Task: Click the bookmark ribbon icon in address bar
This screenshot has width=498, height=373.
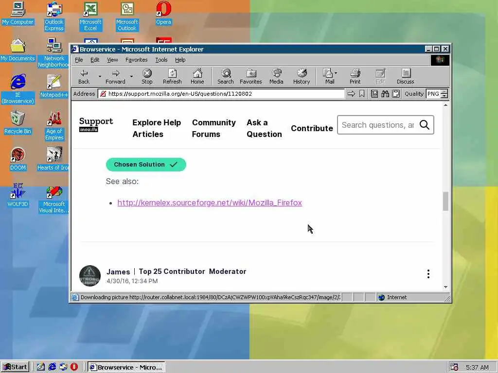Action: 362,94
